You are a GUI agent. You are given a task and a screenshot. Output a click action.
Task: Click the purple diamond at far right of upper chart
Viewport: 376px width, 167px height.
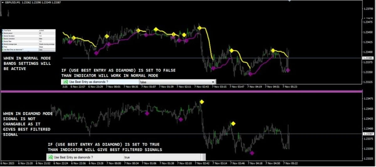tap(288, 70)
